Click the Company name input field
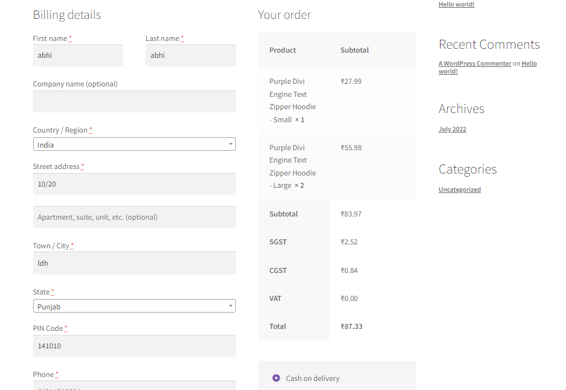566x390 pixels. click(x=135, y=101)
